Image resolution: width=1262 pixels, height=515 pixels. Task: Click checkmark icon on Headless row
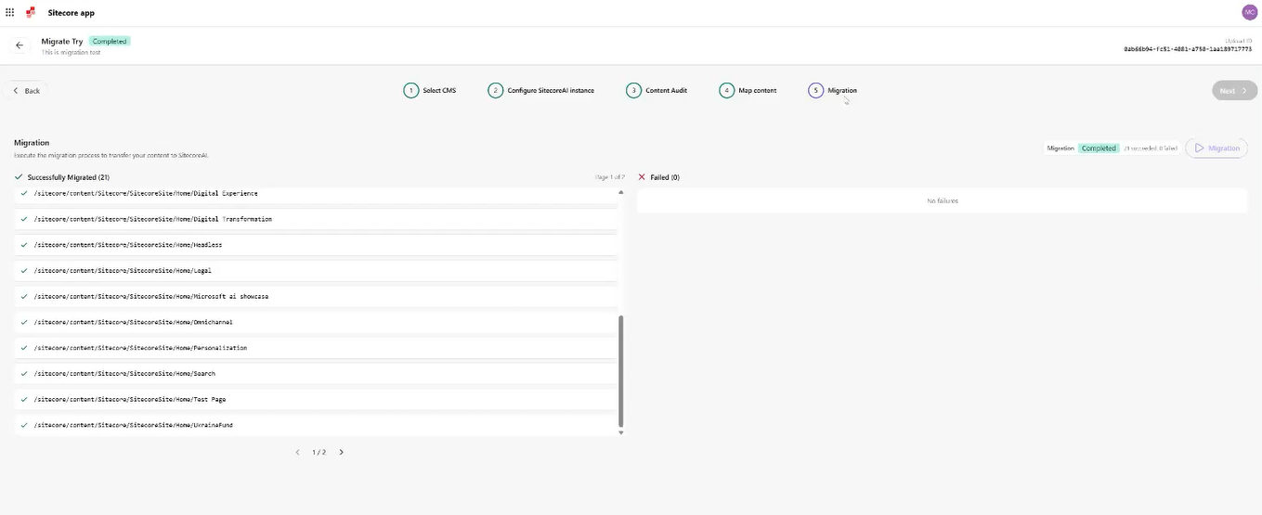tap(24, 245)
